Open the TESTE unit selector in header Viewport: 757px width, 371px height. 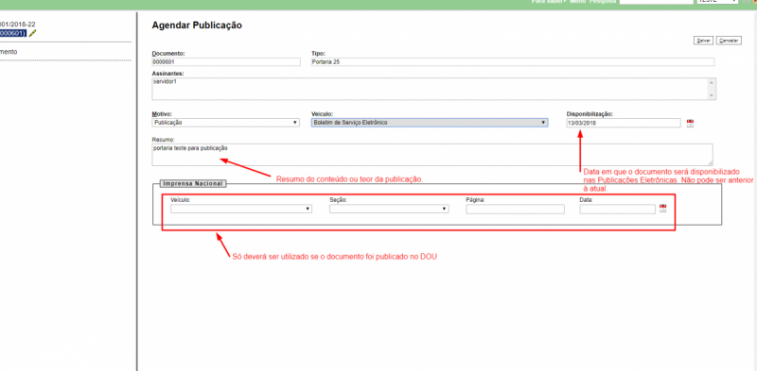pyautogui.click(x=717, y=2)
